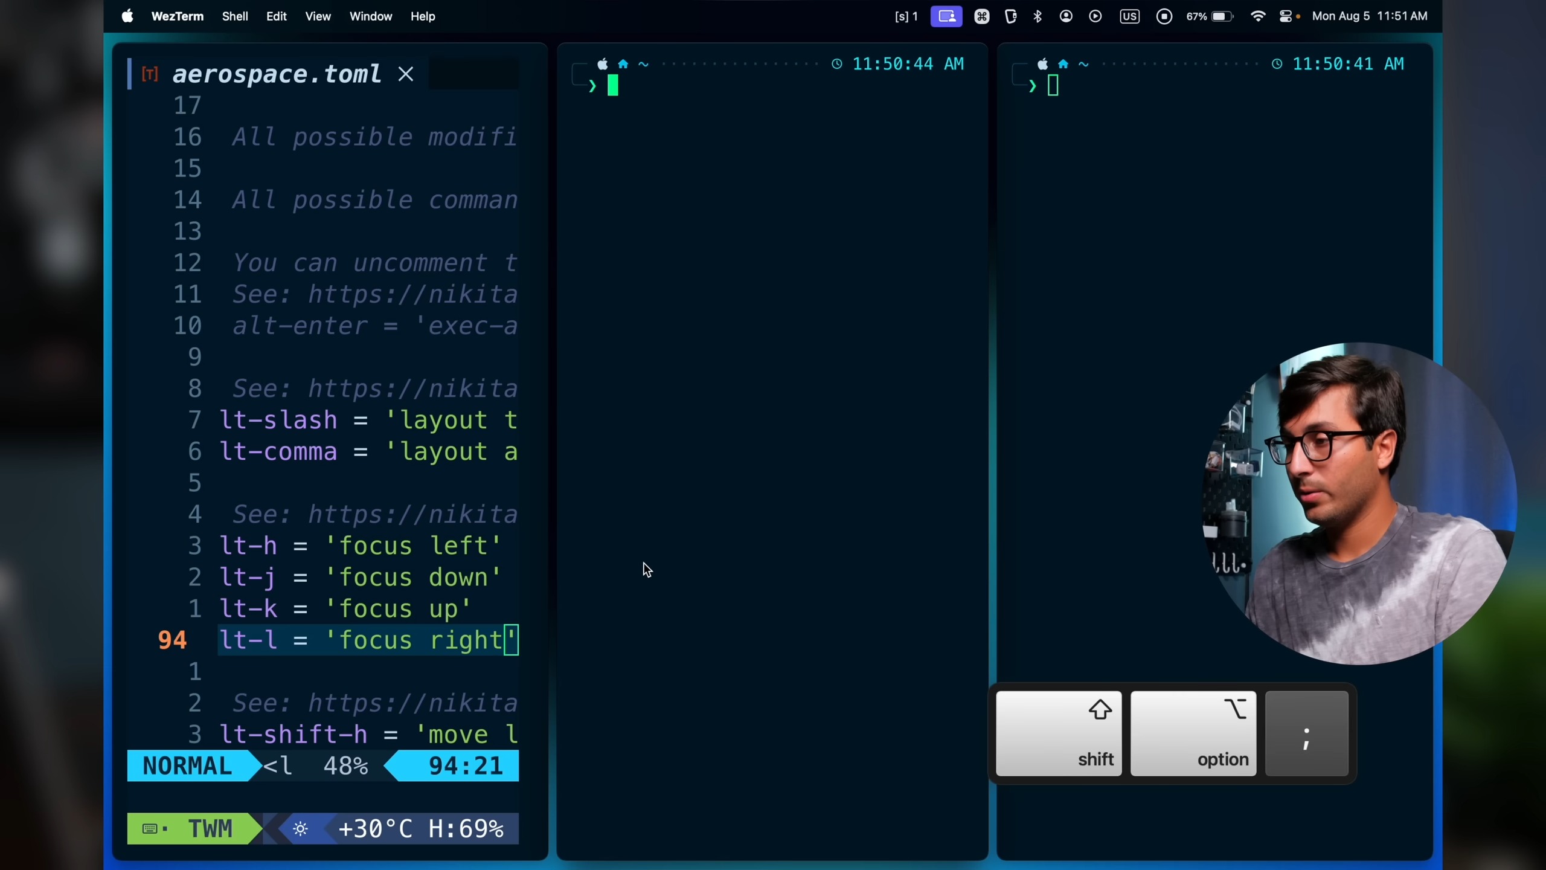The width and height of the screenshot is (1546, 870).
Task: Open the Window menu
Action: tap(370, 16)
